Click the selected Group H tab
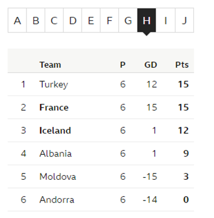Image resolution: width=214 pixels, height=218 pixels. coord(147,20)
